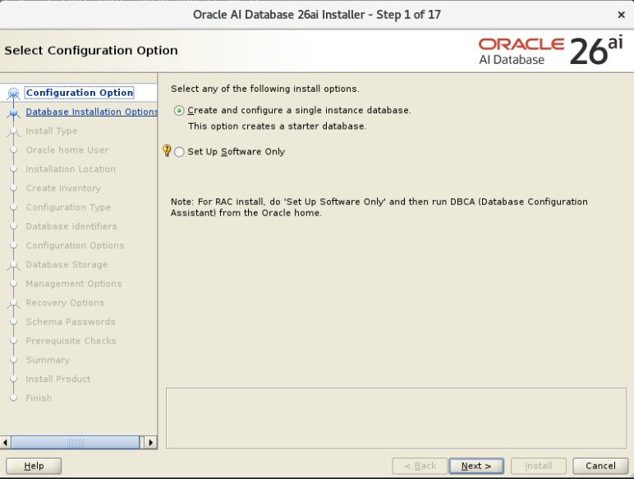Click the Management Options step label
Screen dimensions: 634x479
74,284
